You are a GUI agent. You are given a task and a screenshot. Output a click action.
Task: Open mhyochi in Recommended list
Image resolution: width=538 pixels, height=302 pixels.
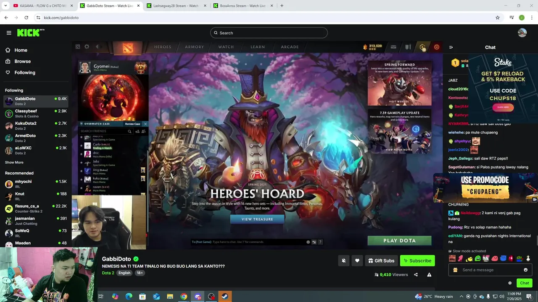coord(36,184)
